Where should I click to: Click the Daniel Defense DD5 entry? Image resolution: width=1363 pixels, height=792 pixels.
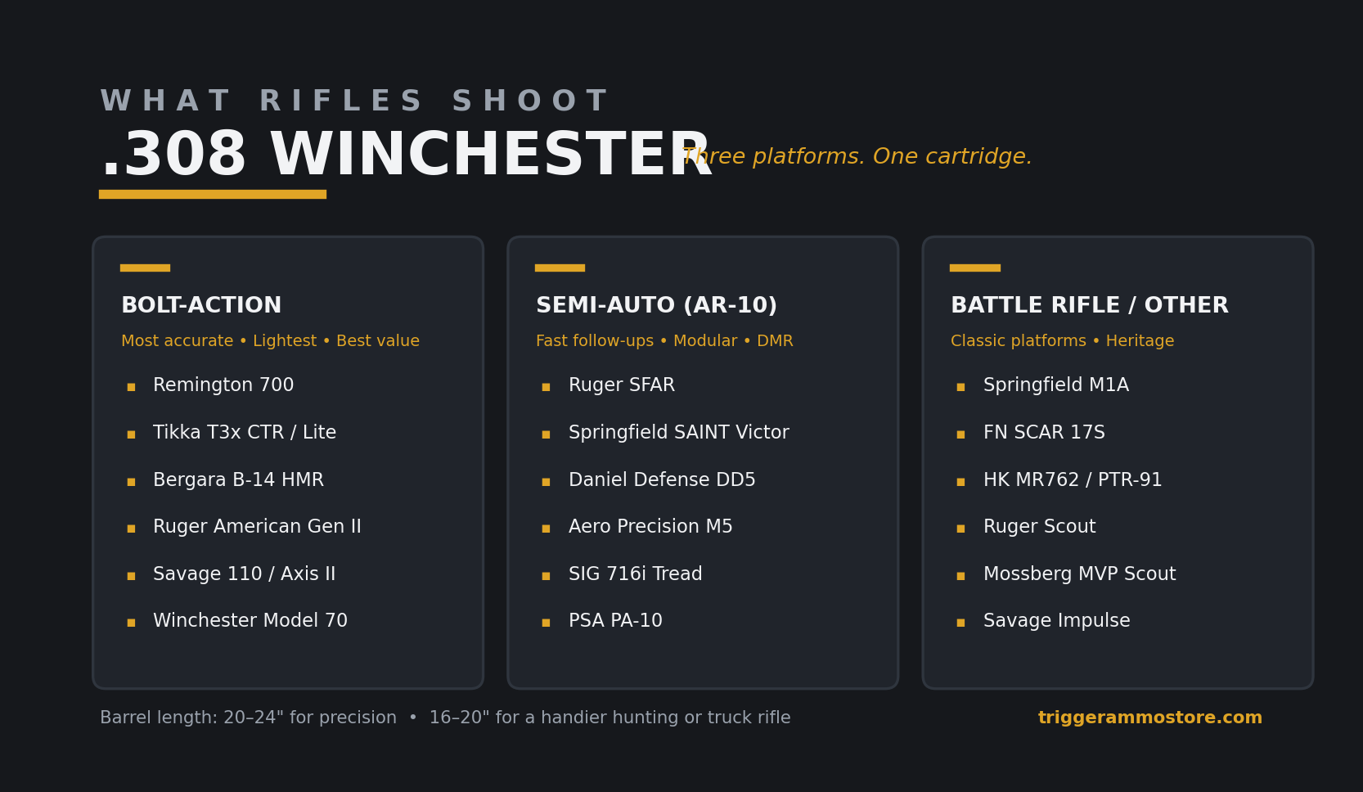point(662,479)
